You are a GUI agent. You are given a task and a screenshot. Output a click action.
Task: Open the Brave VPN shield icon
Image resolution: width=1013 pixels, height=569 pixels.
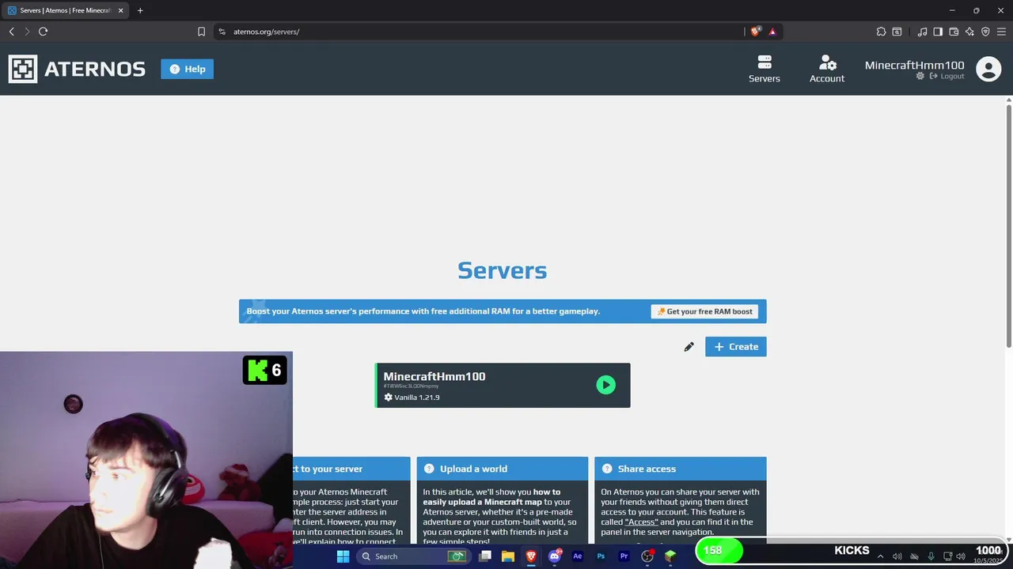(x=985, y=32)
